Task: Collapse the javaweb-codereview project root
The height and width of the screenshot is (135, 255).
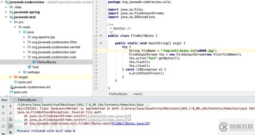Action: (2, 2)
